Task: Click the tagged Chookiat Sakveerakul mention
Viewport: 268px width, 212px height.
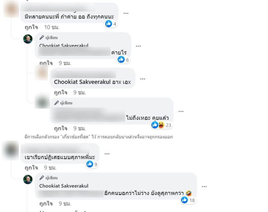Action: [x=82, y=82]
